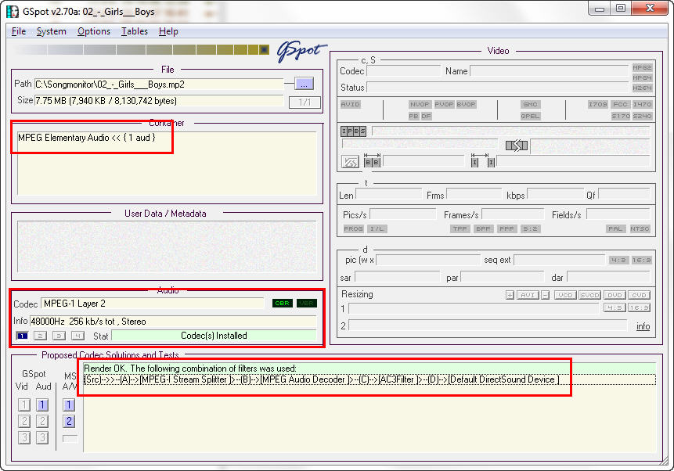Click MS A/V test button 2
The width and height of the screenshot is (674, 471).
coord(69,421)
